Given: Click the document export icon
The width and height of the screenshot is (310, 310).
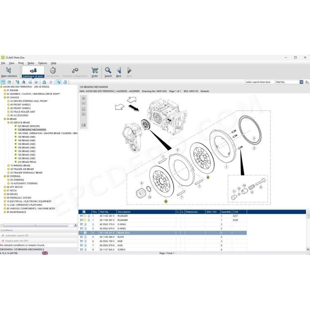Looking at the screenshot, I should [65, 82].
